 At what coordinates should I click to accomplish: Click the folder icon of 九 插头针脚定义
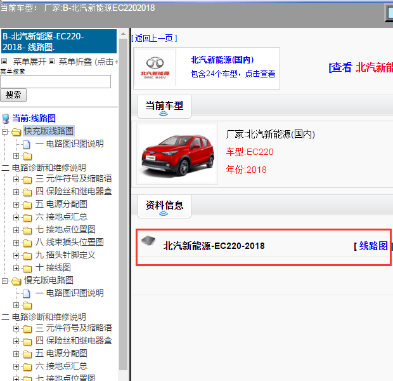pyautogui.click(x=27, y=256)
